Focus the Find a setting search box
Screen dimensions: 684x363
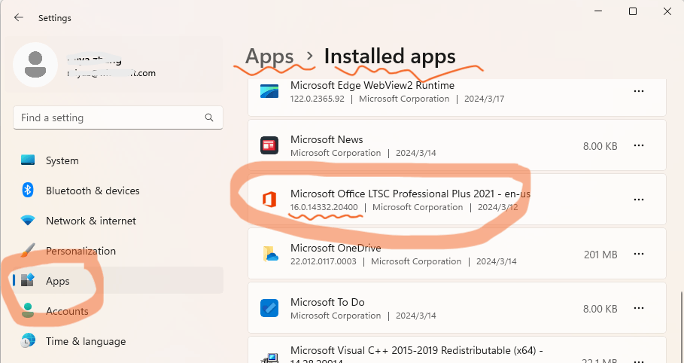coord(118,117)
